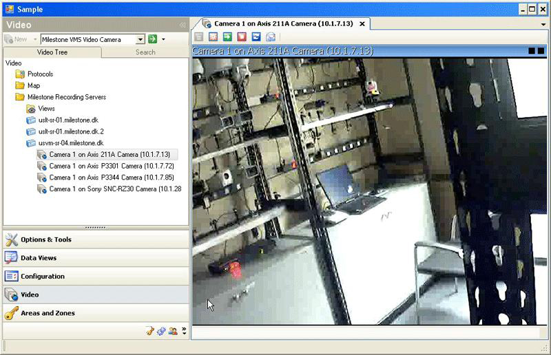The width and height of the screenshot is (551, 355).
Task: Open the tab list dropdown at top right
Action: coord(543,24)
